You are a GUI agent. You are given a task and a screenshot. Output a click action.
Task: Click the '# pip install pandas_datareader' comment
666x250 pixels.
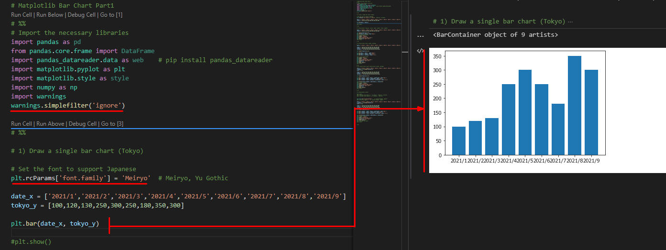tap(215, 60)
